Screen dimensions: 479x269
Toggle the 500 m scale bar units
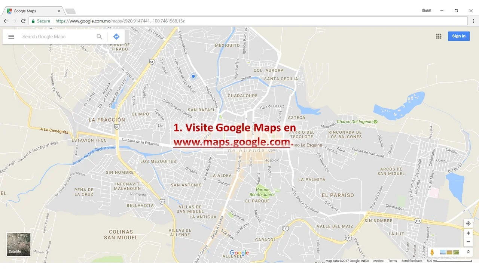click(449, 261)
